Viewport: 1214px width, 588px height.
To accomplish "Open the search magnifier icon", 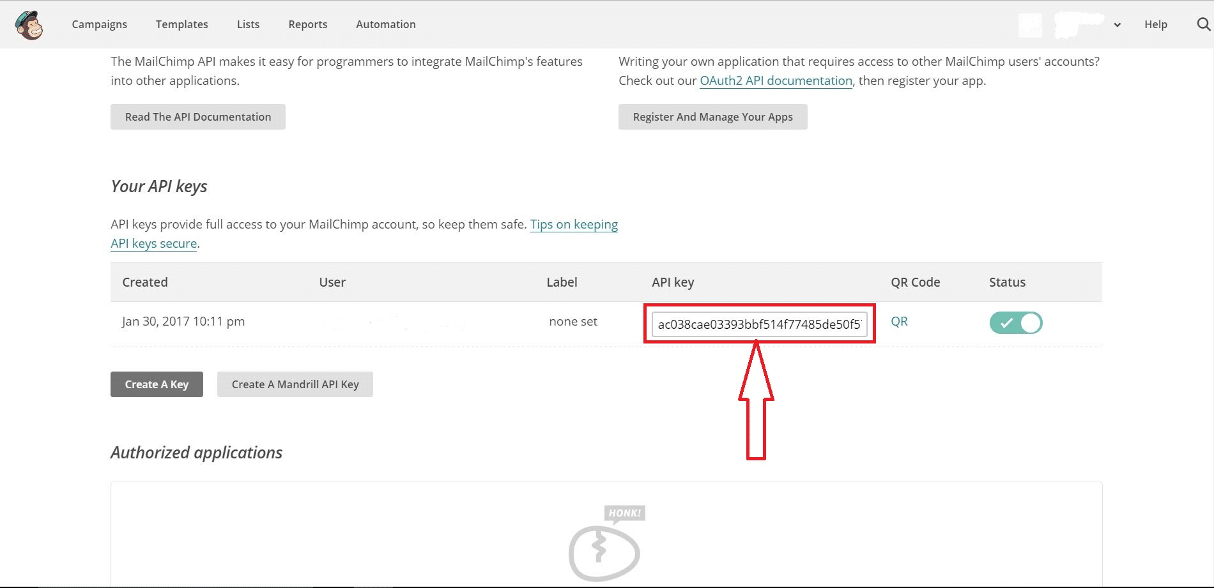I will (1203, 24).
